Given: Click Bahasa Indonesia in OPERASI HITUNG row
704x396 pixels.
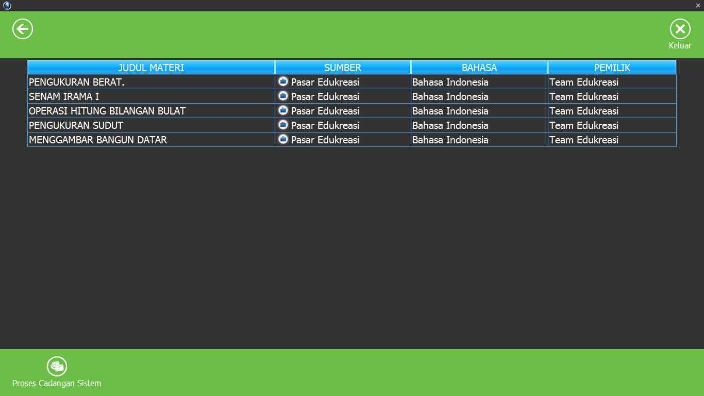Looking at the screenshot, I should [450, 111].
